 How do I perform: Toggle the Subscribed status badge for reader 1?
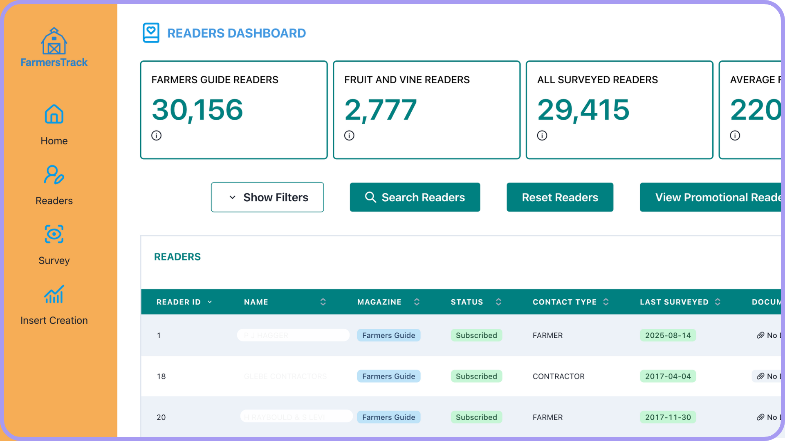click(x=476, y=335)
